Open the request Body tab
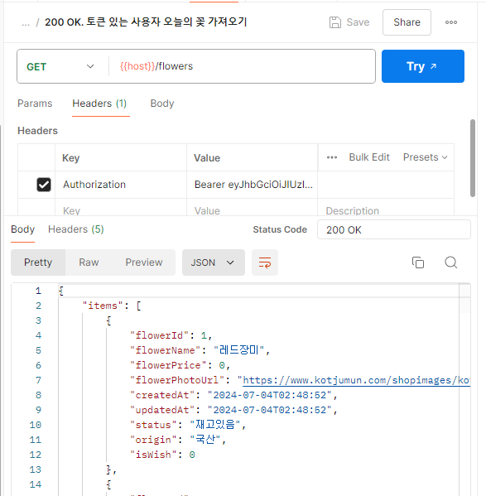 [x=162, y=104]
